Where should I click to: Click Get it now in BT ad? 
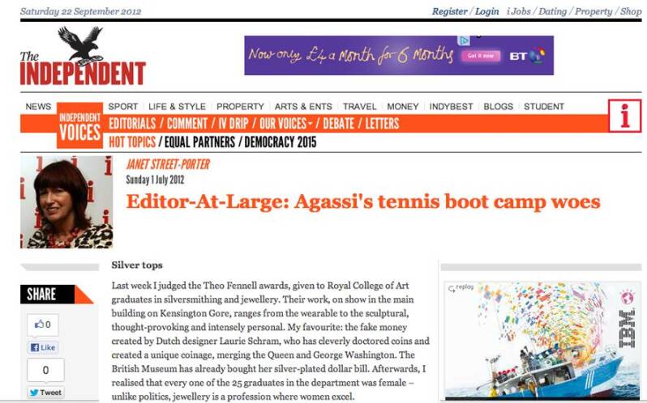tap(481, 56)
